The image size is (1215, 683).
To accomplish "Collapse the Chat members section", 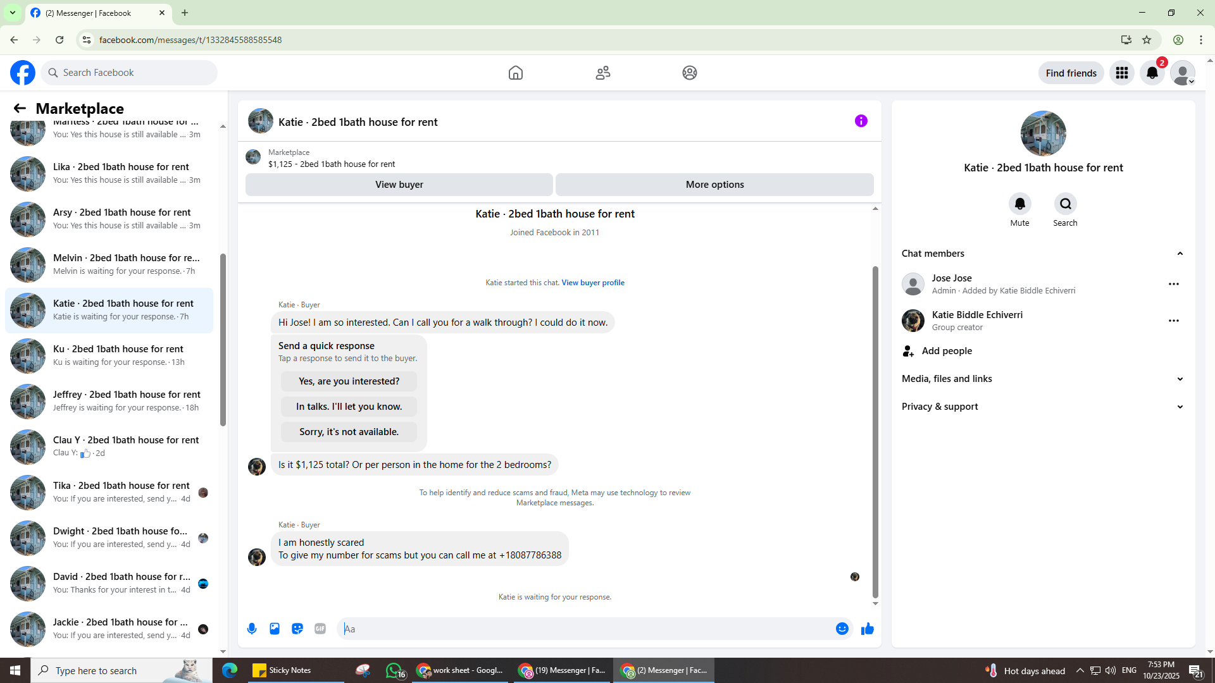I will (x=1180, y=254).
